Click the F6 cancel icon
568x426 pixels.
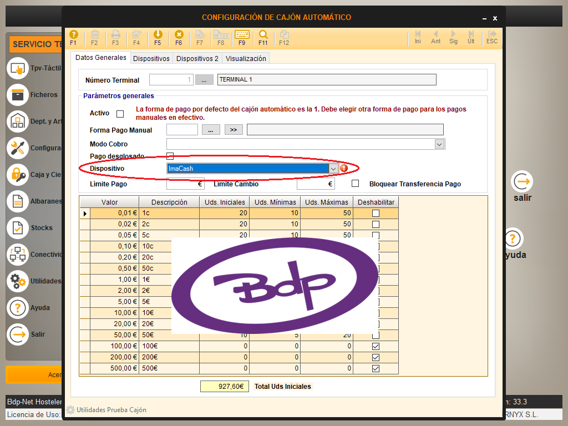click(179, 35)
